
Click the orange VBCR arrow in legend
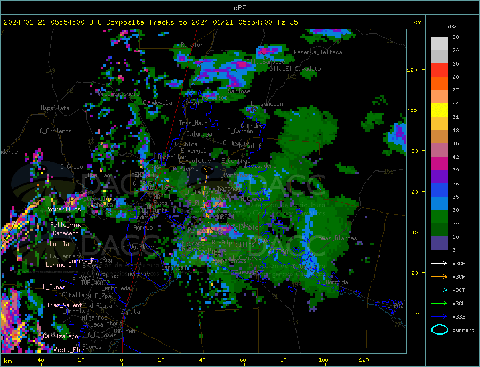pyautogui.click(x=439, y=277)
